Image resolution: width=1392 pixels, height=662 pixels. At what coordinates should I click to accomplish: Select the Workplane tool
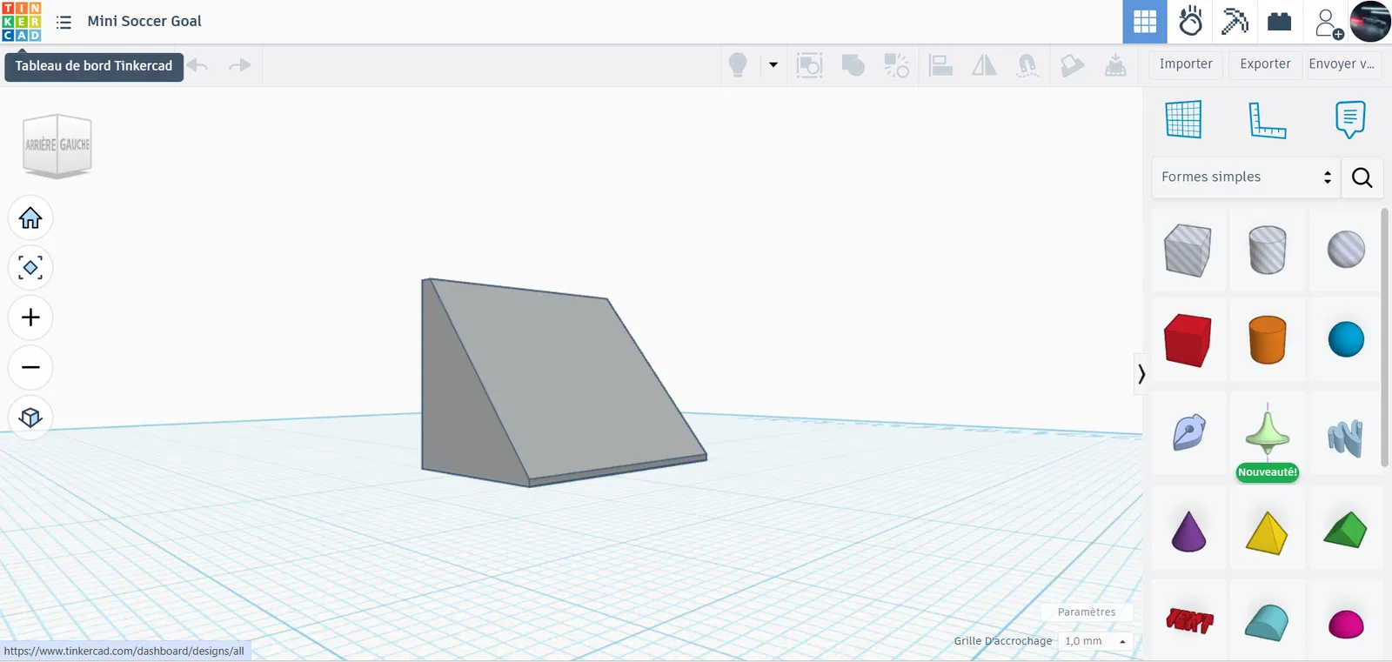[1184, 119]
